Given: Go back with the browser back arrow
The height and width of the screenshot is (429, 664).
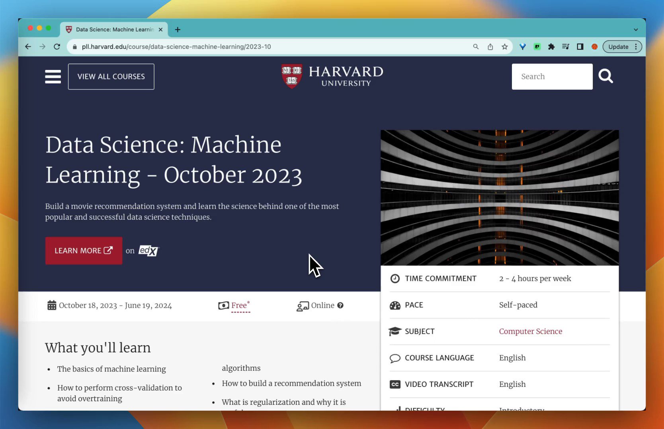Looking at the screenshot, I should click(x=28, y=46).
